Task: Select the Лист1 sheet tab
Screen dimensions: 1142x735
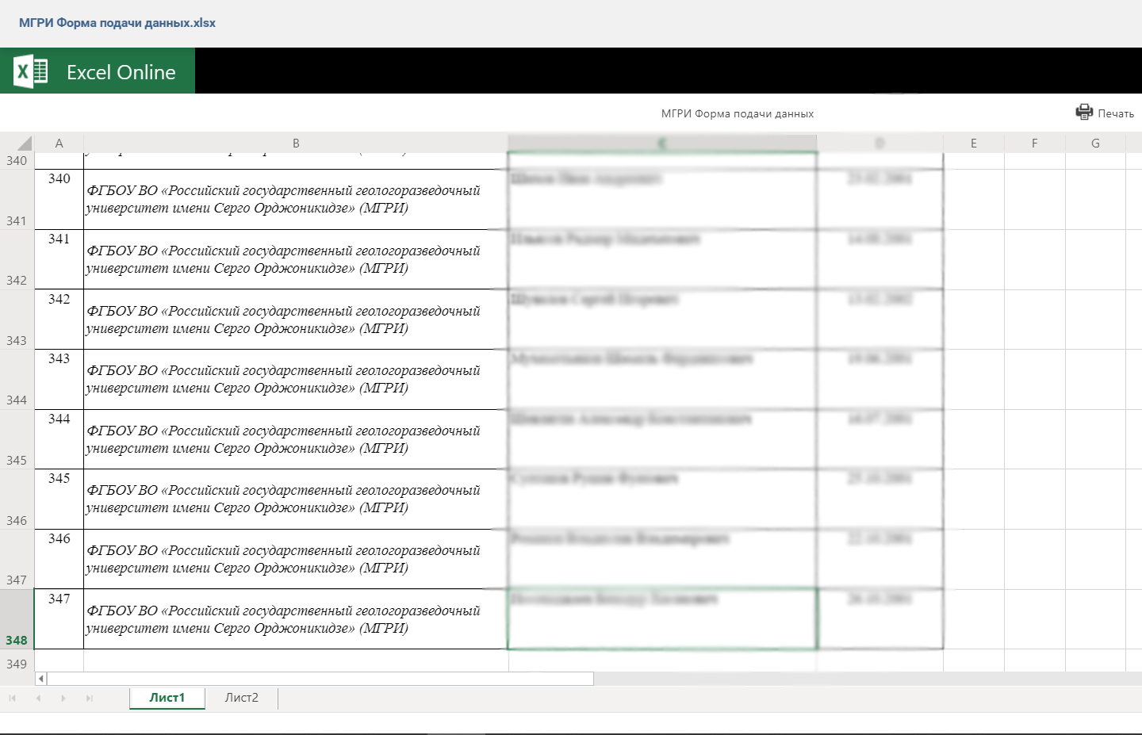Action: 167,698
